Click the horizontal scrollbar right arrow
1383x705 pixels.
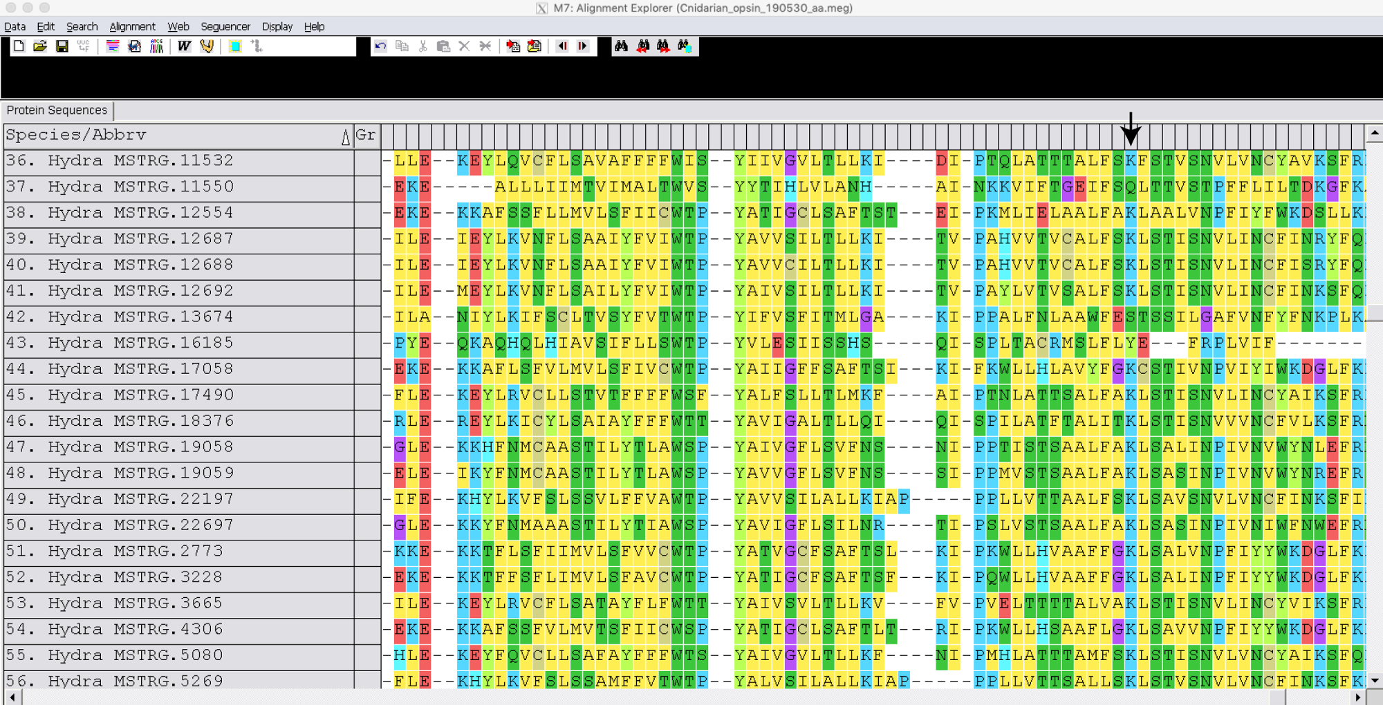(x=1358, y=697)
